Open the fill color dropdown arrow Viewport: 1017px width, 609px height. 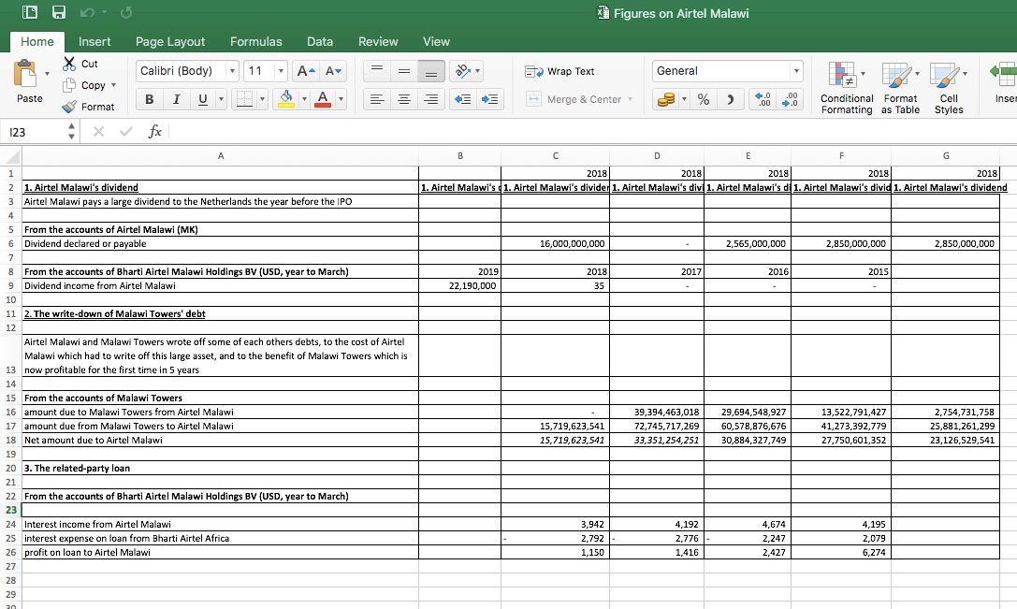(303, 99)
